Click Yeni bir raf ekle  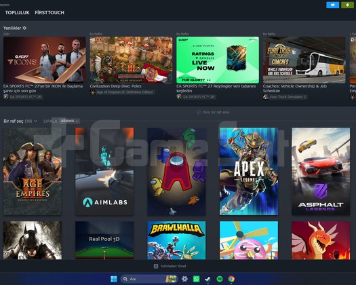[x=216, y=112]
